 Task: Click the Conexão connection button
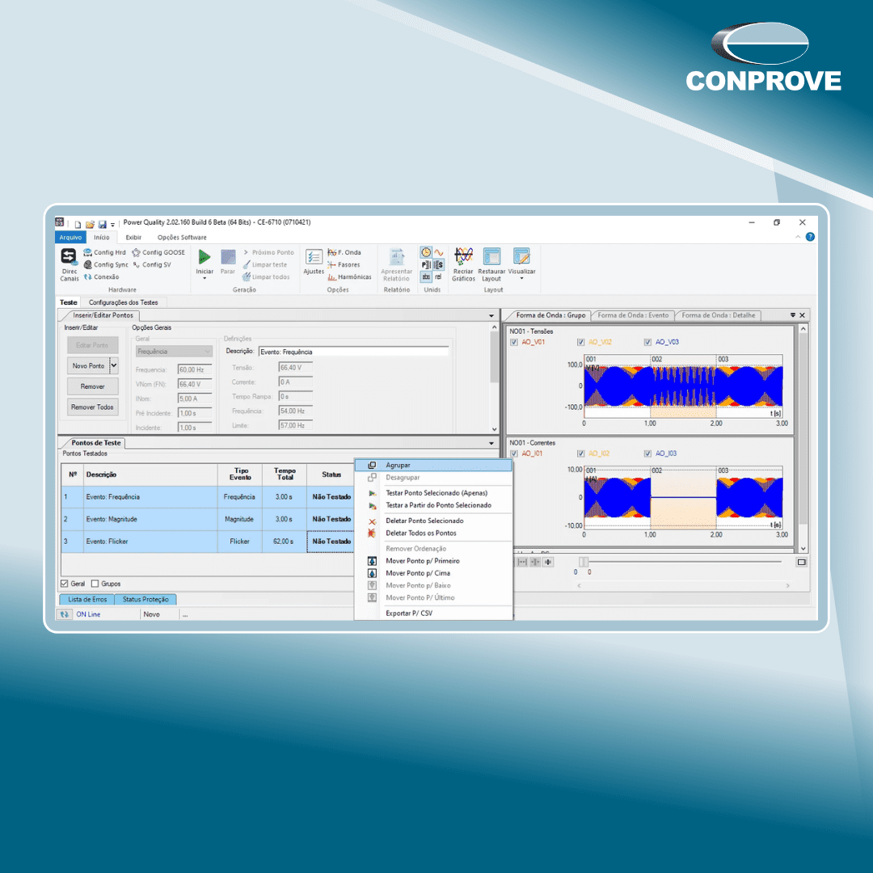101,276
